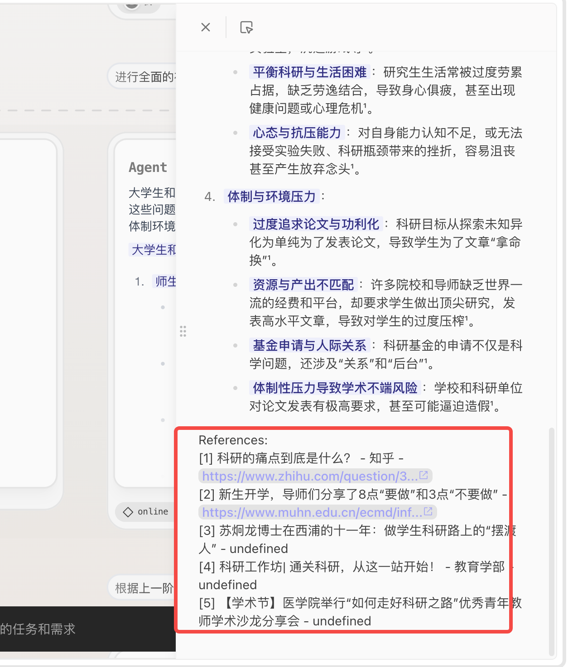Click the diamond icon beside the online tag

click(x=128, y=512)
